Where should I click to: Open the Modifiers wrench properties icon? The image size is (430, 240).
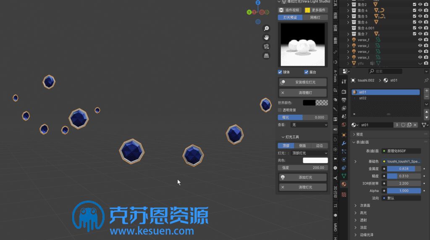344,143
